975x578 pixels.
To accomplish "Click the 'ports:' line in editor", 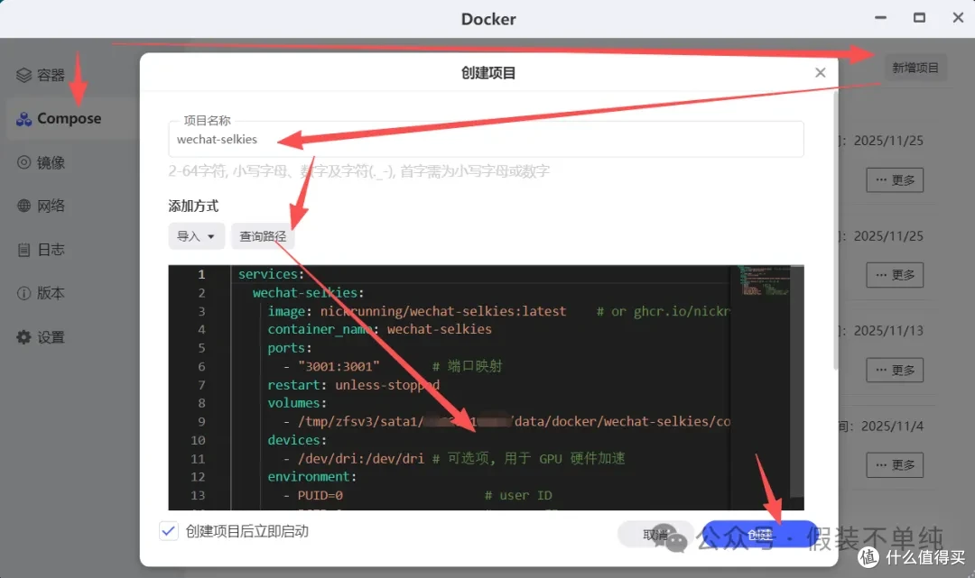I will point(290,348).
